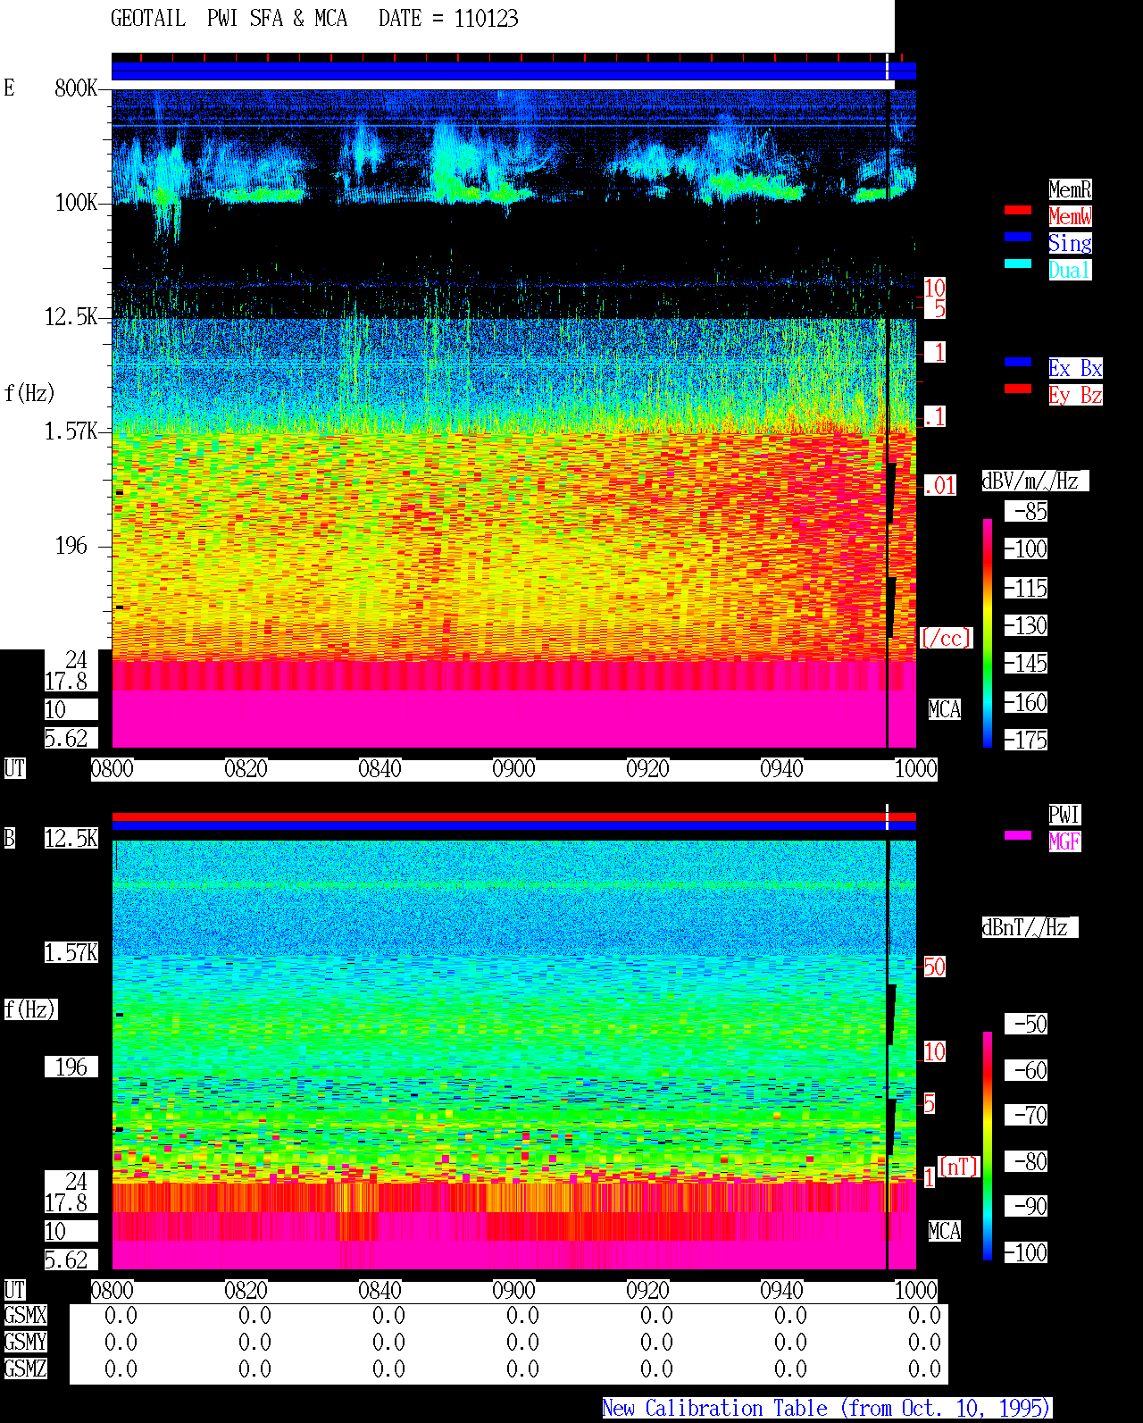Click the -90 color scale value
Image resolution: width=1143 pixels, height=1423 pixels.
[x=1026, y=1206]
